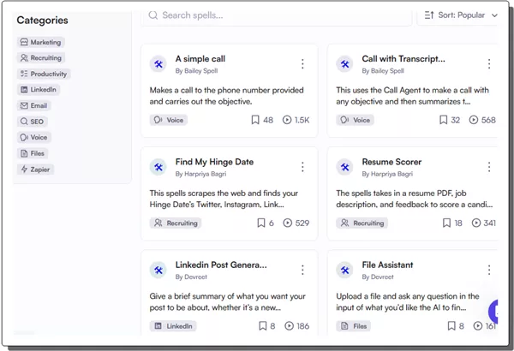Filter by Email category

(x=33, y=106)
